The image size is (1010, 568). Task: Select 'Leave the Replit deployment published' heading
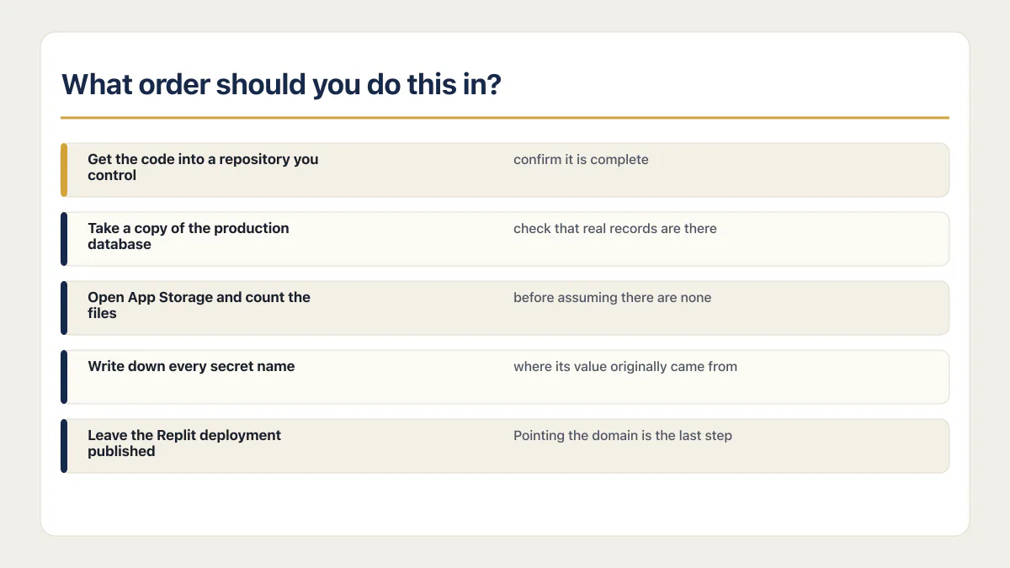coord(184,443)
